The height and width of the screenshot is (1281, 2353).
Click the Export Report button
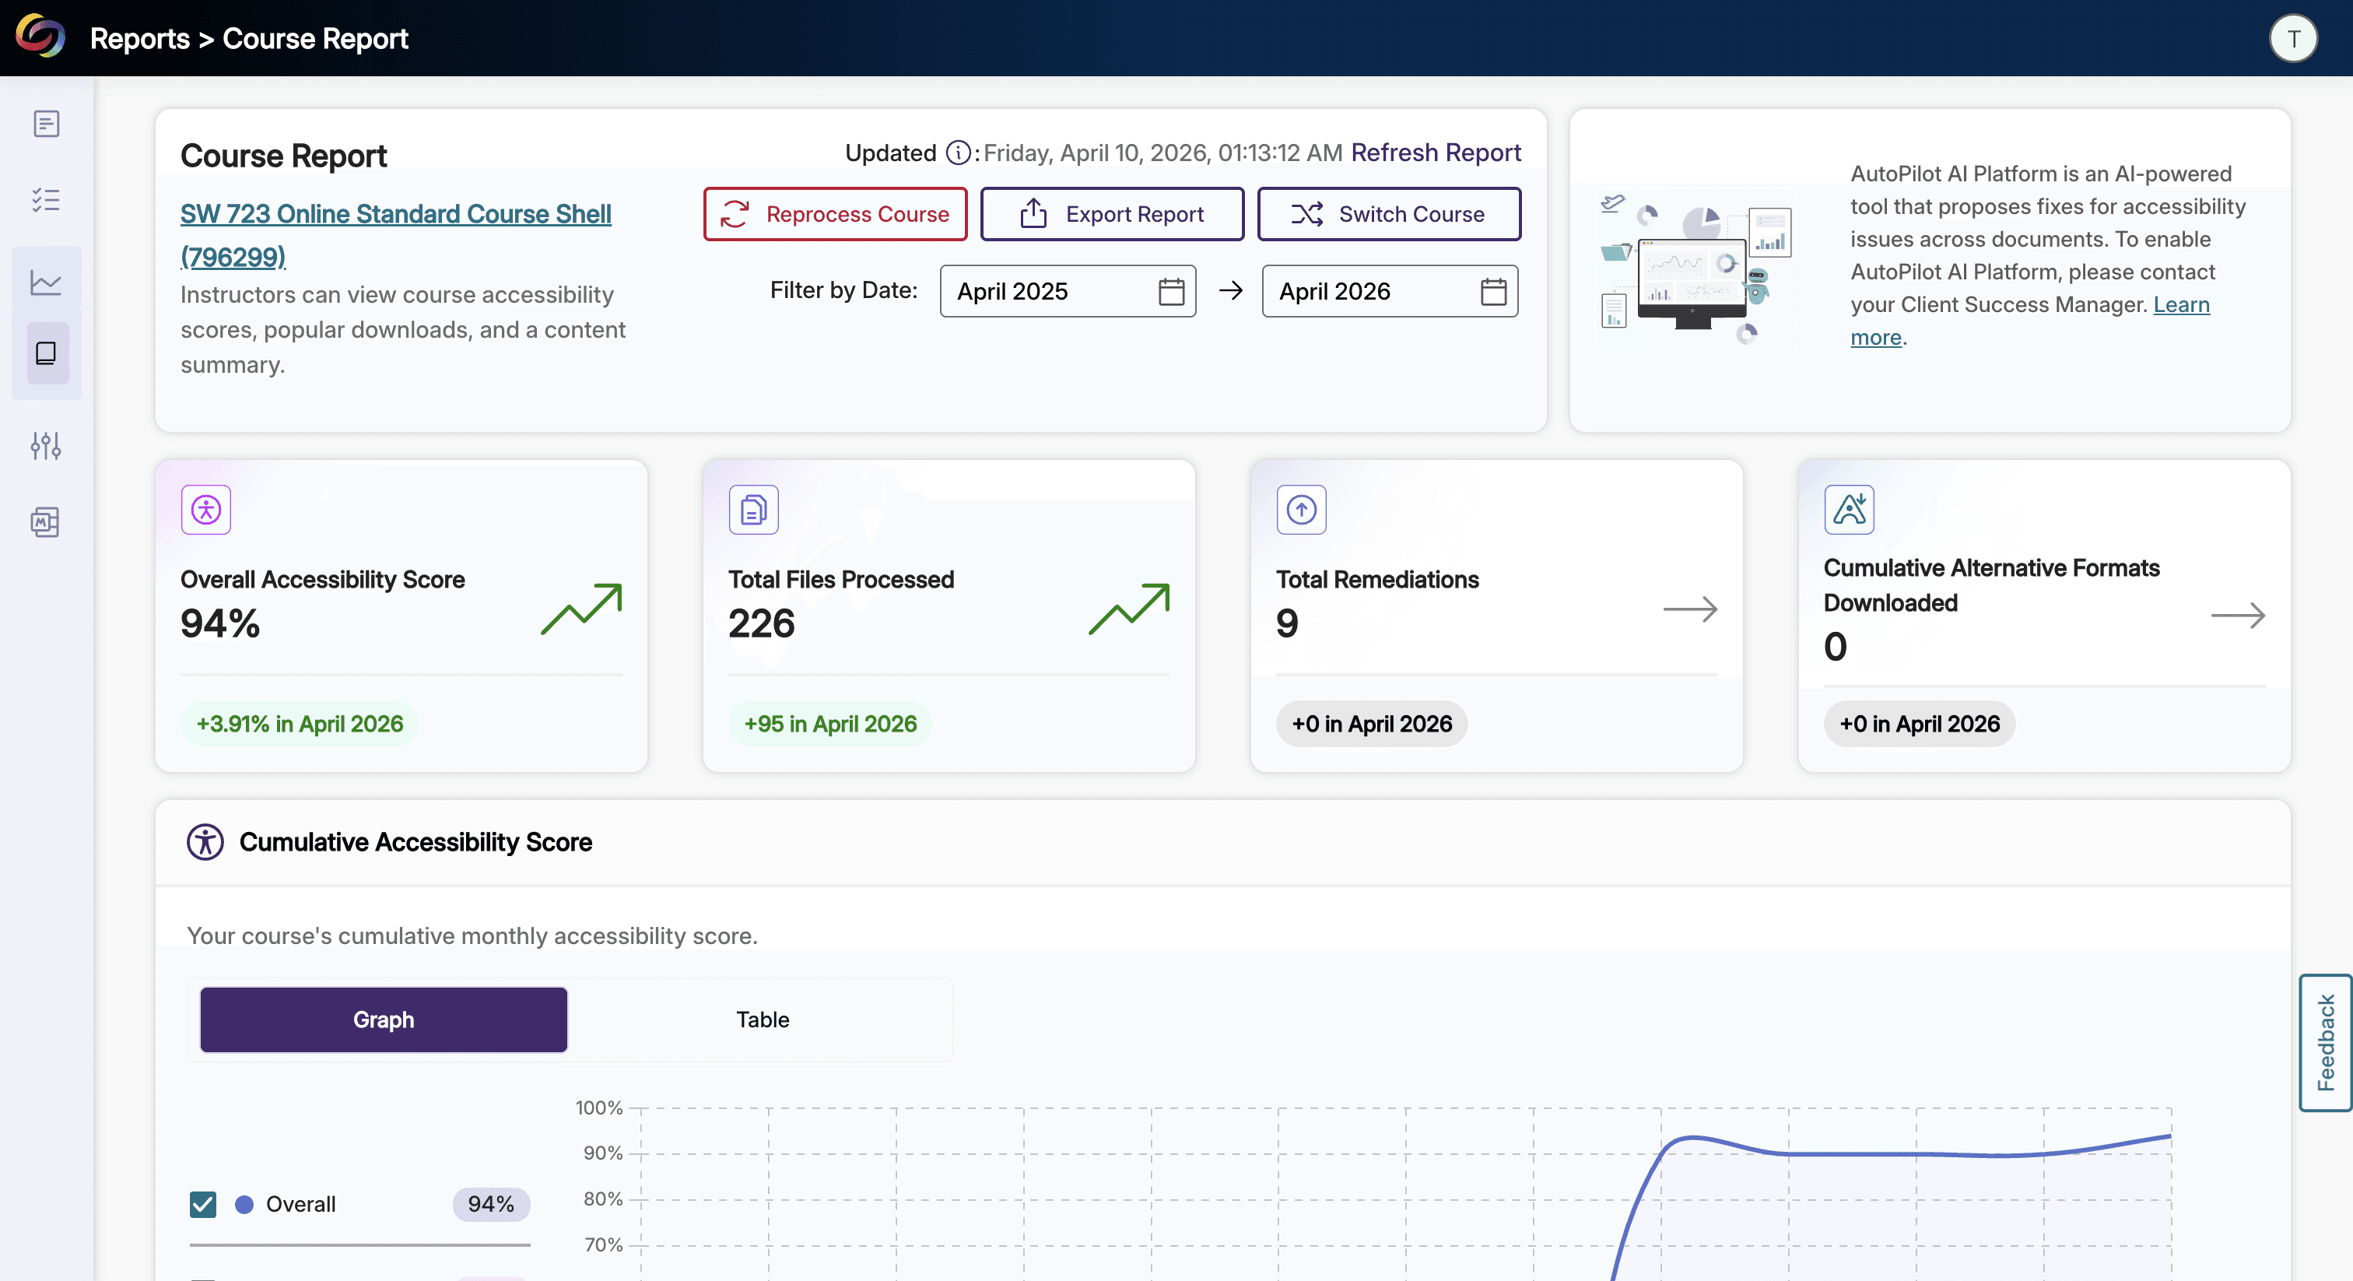[x=1112, y=215]
